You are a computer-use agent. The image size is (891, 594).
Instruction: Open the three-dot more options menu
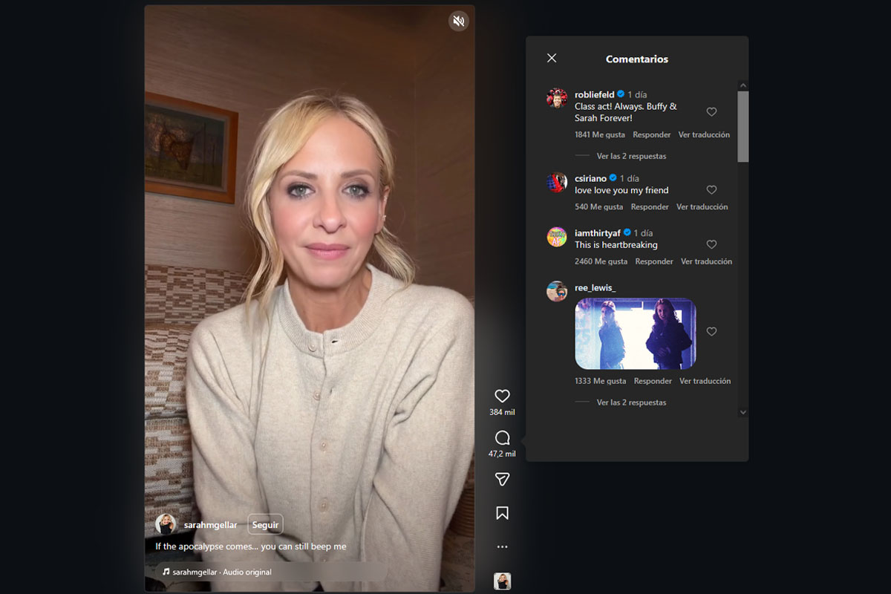[502, 547]
